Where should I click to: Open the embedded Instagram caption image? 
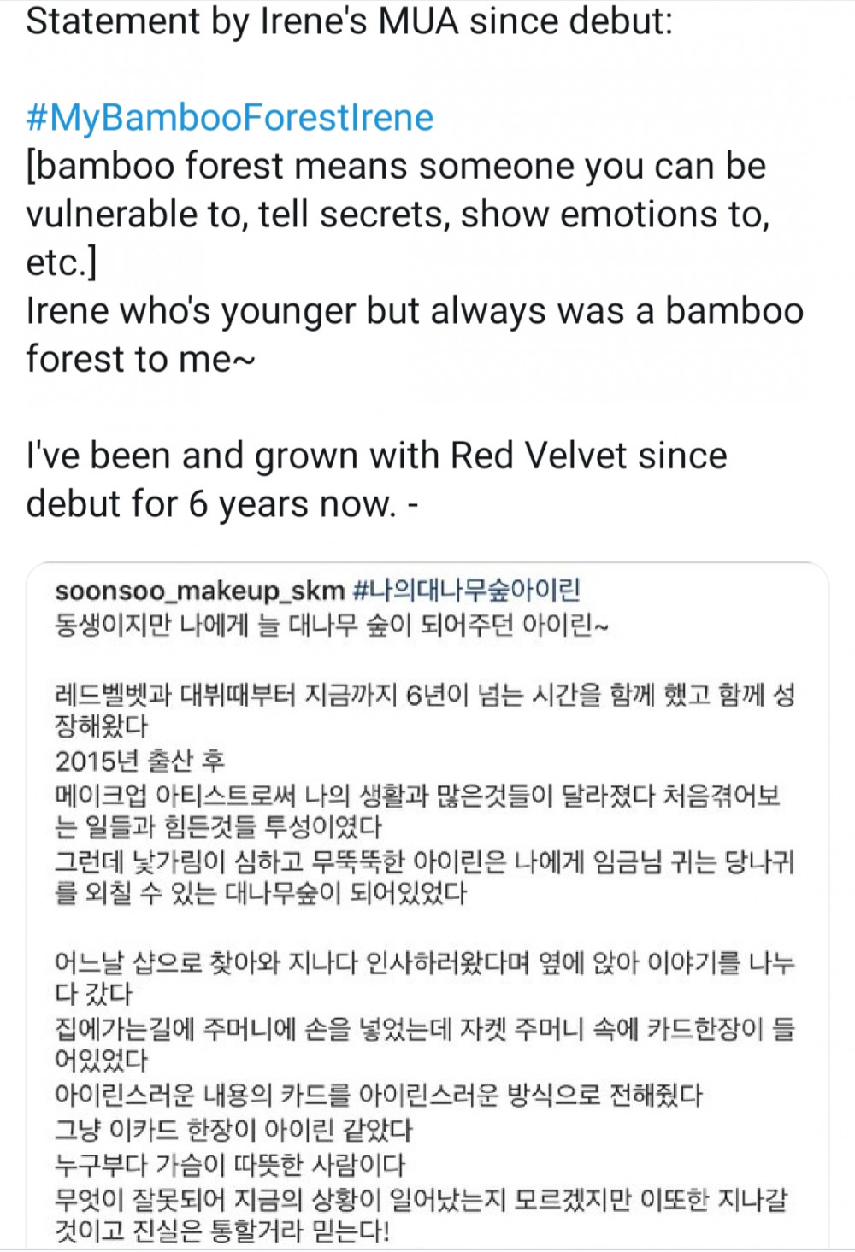[x=427, y=906]
